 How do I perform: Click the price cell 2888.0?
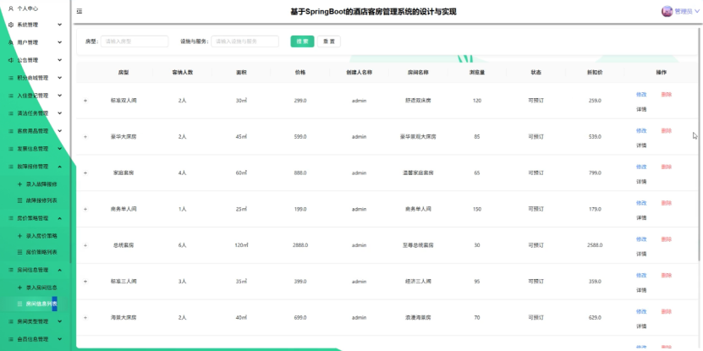tap(300, 245)
